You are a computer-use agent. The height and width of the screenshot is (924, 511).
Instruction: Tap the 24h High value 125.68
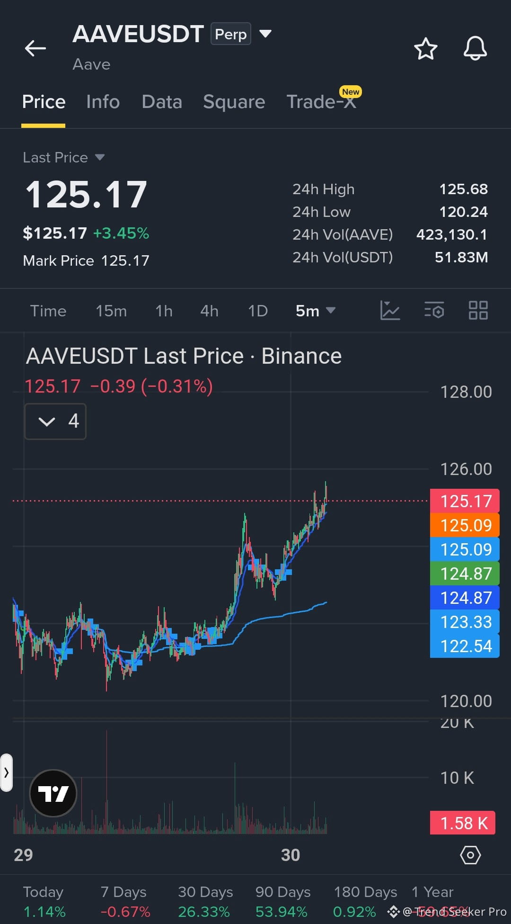pyautogui.click(x=463, y=189)
